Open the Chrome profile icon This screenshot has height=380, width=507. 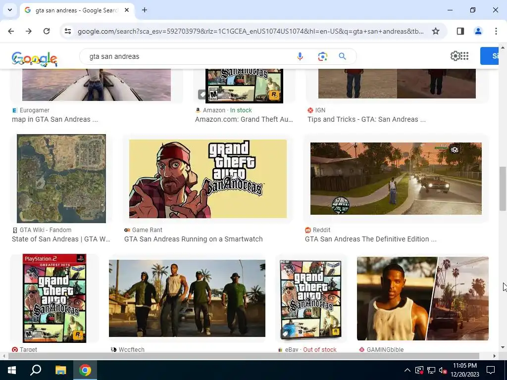(478, 31)
